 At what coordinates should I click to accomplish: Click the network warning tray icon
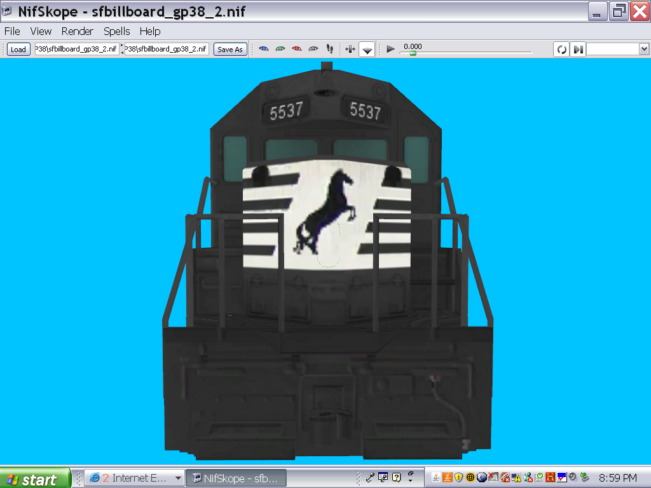pyautogui.click(x=516, y=477)
